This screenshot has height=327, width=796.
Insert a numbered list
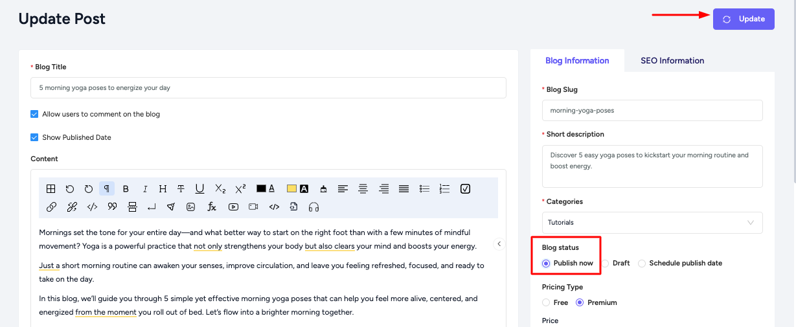(444, 189)
